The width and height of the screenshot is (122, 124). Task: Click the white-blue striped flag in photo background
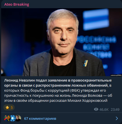pos(96,19)
